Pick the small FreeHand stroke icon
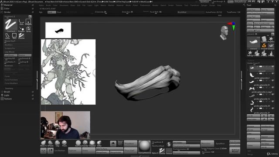 click(21, 36)
